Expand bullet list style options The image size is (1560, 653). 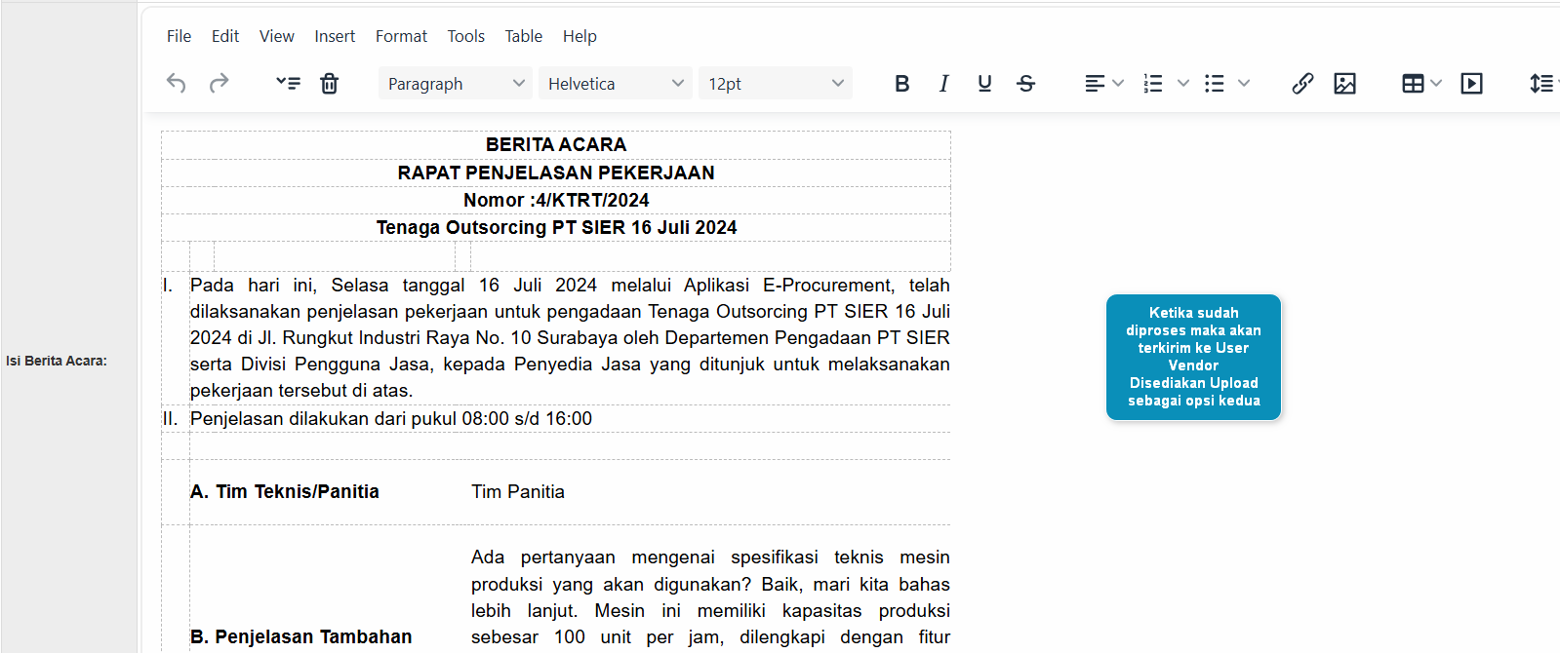[x=1244, y=84]
